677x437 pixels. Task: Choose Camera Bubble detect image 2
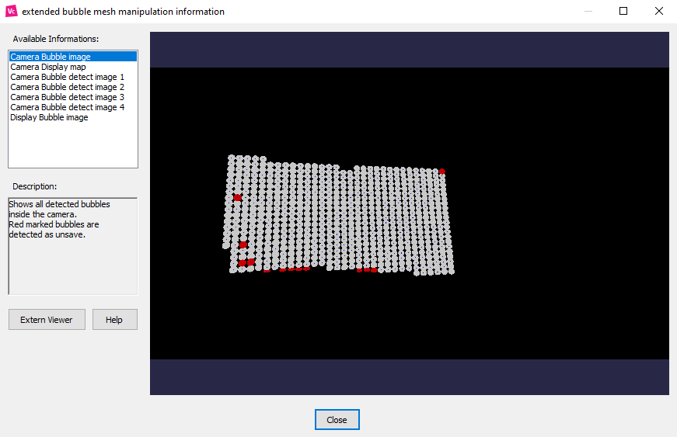[67, 87]
